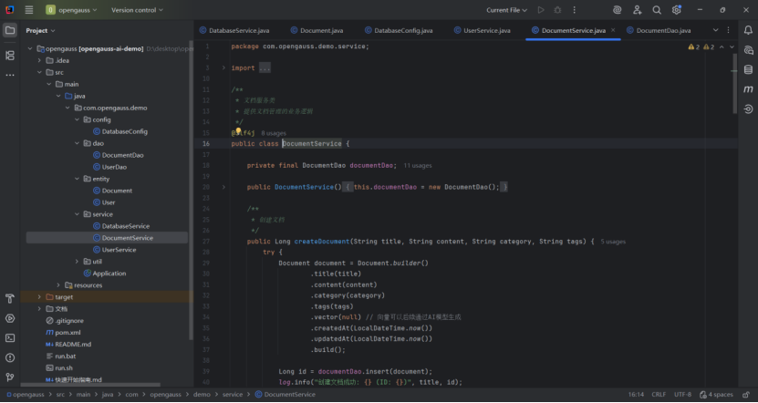758x403 pixels.
Task: Click the intention lightbulb on line 15
Action: pyautogui.click(x=238, y=131)
